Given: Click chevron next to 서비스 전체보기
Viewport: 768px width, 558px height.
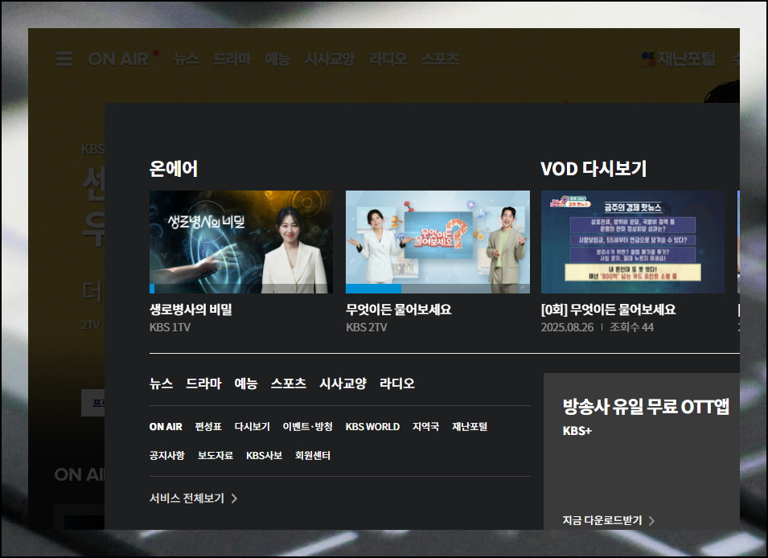Looking at the screenshot, I should point(234,499).
